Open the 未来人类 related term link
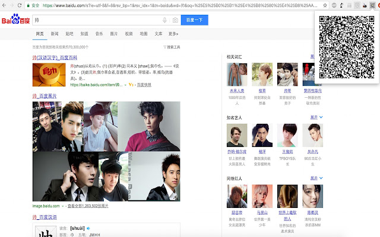Image resolution: width=380 pixels, height=237 pixels. (237, 91)
